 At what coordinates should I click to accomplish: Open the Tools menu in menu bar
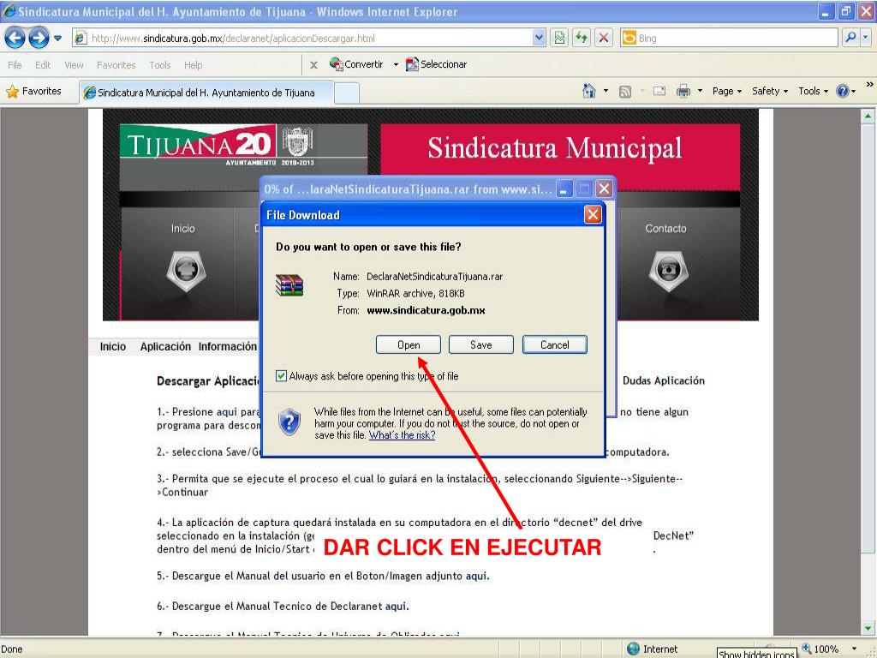coord(160,65)
